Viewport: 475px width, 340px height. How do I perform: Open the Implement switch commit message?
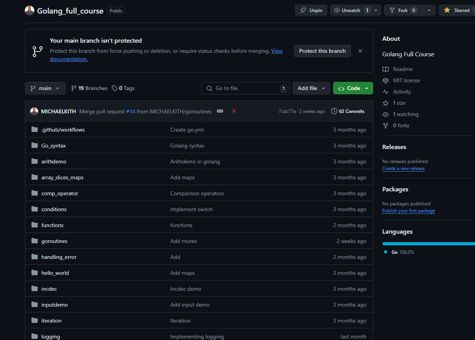coord(191,209)
